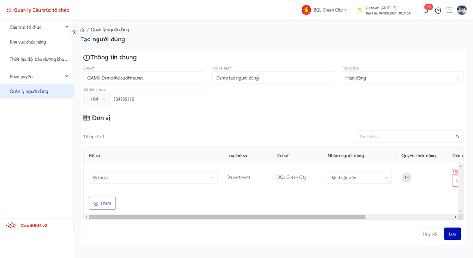Image resolution: width=473 pixels, height=258 pixels.
Task: Click the Lưu save button
Action: tap(452, 234)
